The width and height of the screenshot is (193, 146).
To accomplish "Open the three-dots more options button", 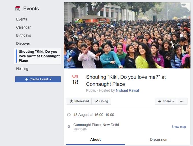I will pos(182,101).
